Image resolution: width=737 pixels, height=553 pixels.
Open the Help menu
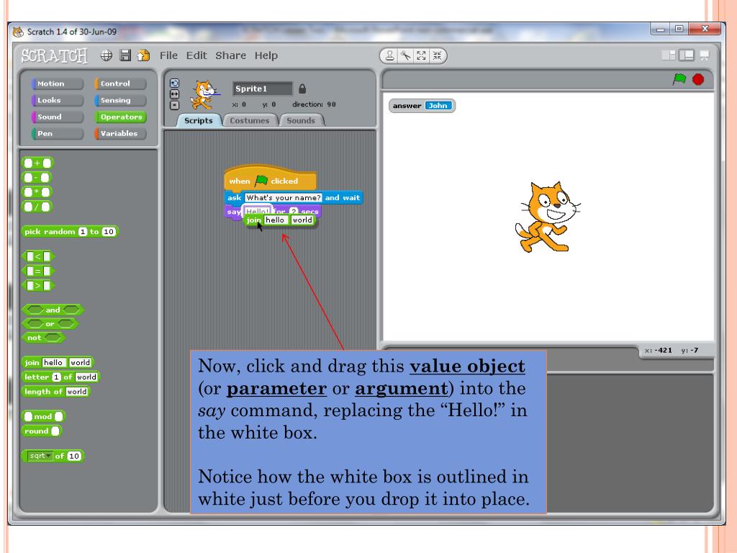(266, 55)
